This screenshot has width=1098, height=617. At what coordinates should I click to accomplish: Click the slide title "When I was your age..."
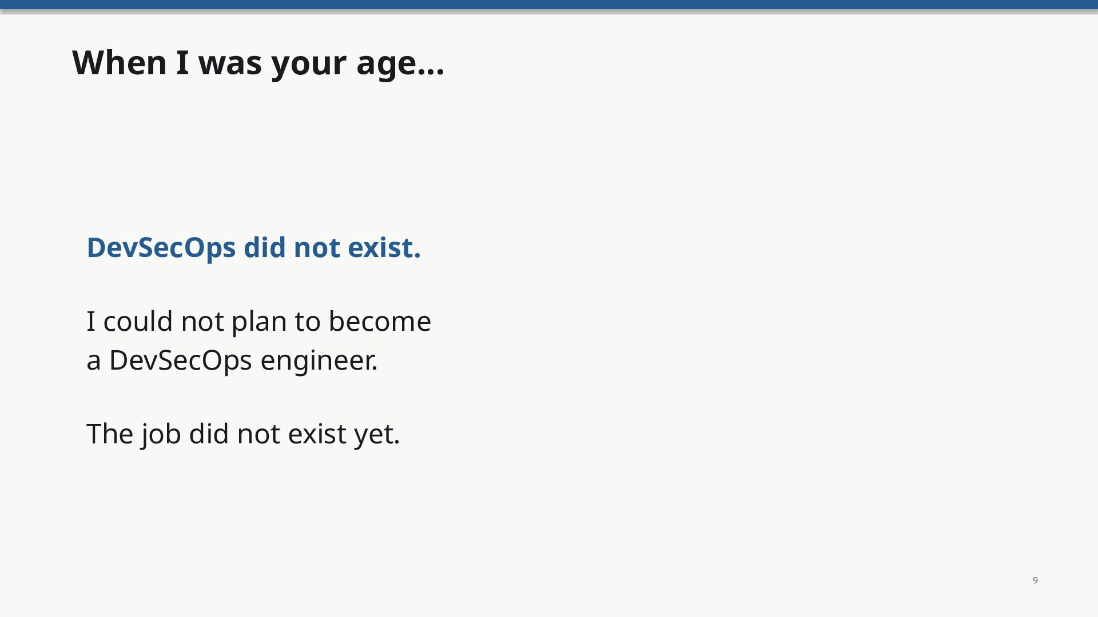tap(258, 63)
